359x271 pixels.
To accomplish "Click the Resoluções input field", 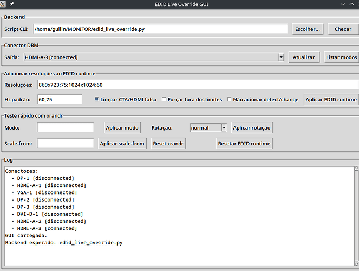I will pyautogui.click(x=198, y=85).
